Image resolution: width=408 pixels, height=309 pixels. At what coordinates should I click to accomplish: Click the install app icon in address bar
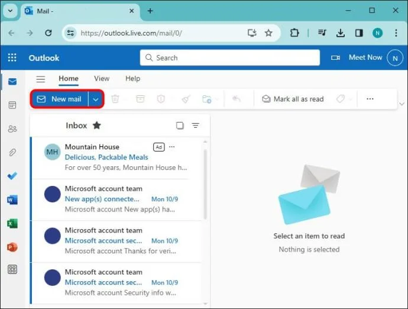point(252,33)
